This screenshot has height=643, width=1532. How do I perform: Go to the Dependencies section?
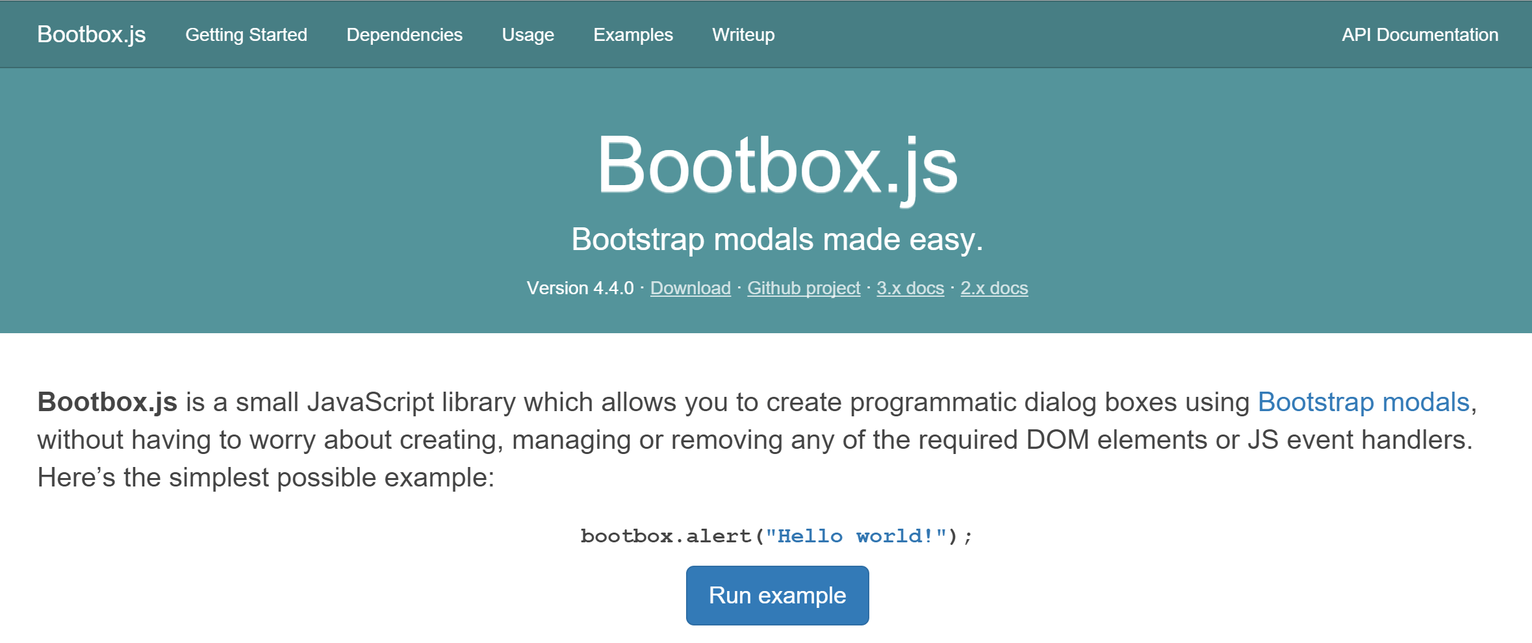[x=404, y=34]
